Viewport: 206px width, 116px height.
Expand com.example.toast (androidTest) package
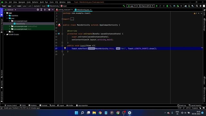pyautogui.click(x=9, y=26)
